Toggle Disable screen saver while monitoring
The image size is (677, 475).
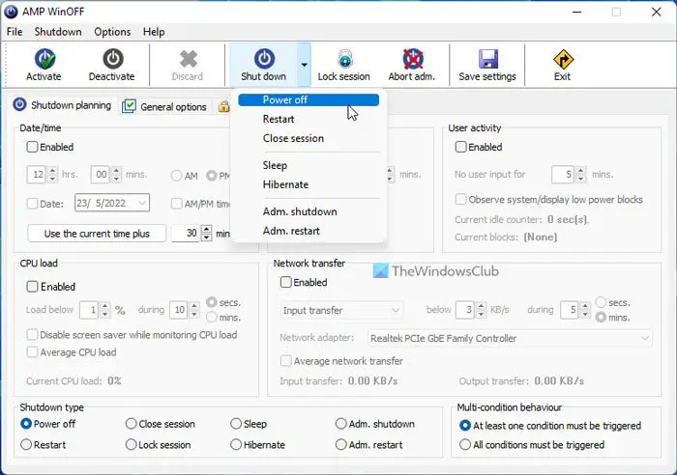(x=32, y=335)
